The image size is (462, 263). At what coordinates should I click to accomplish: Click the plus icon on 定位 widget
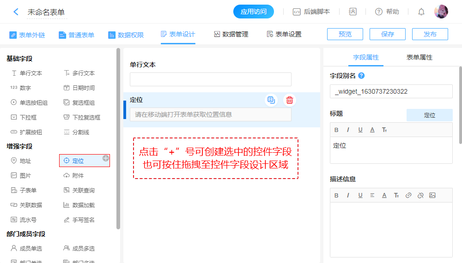[x=106, y=158]
